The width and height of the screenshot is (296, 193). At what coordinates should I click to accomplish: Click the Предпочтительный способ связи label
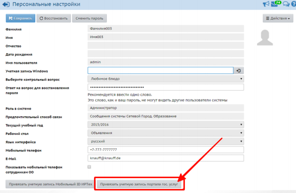pyautogui.click(x=34, y=117)
